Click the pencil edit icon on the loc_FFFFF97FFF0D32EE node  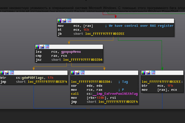click(148, 73)
